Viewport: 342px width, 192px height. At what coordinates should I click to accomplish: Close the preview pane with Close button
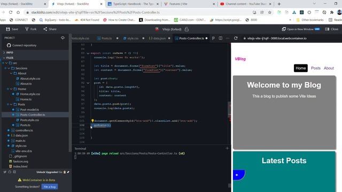click(332, 29)
